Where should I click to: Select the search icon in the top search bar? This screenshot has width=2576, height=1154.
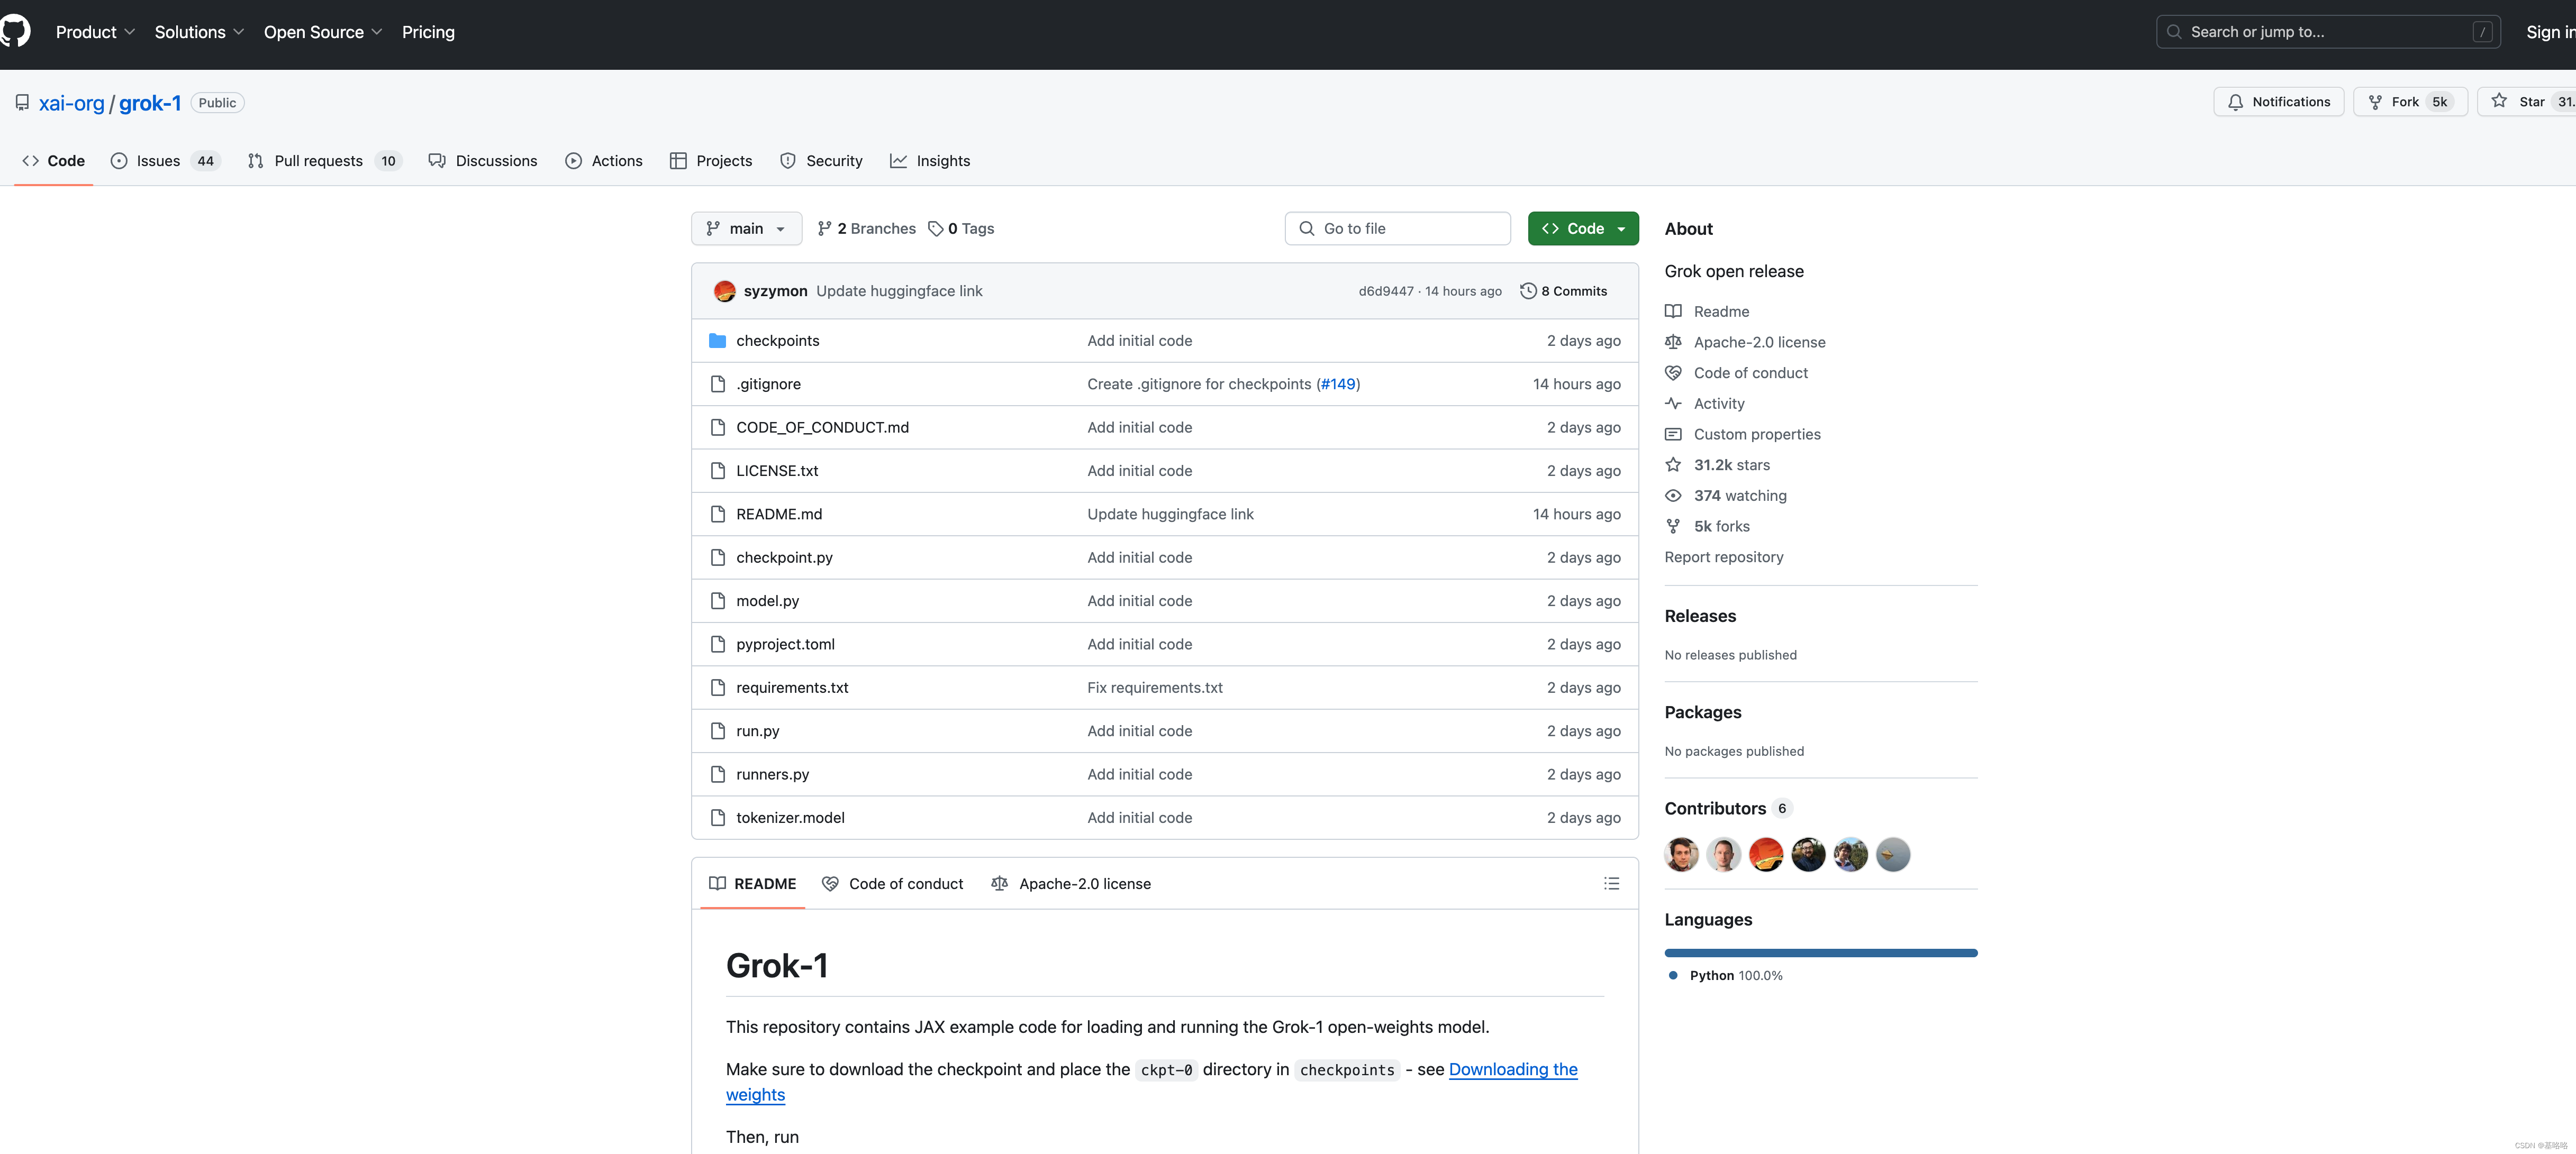pos(2173,32)
